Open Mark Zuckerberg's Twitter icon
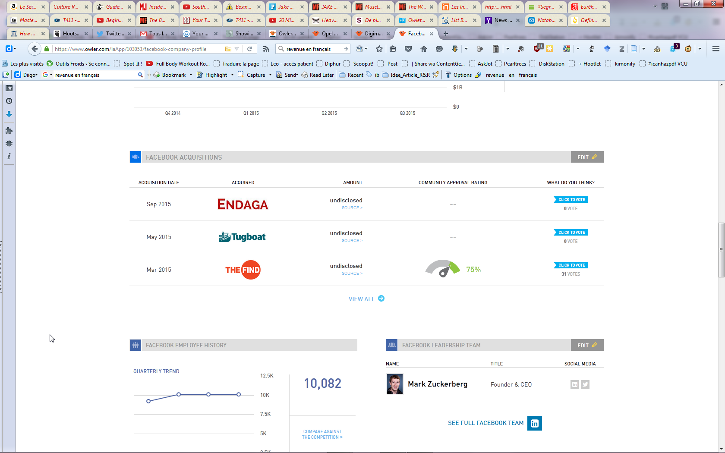 [x=585, y=384]
